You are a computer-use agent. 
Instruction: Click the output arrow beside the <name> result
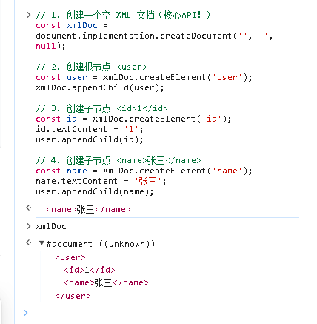(x=29, y=208)
